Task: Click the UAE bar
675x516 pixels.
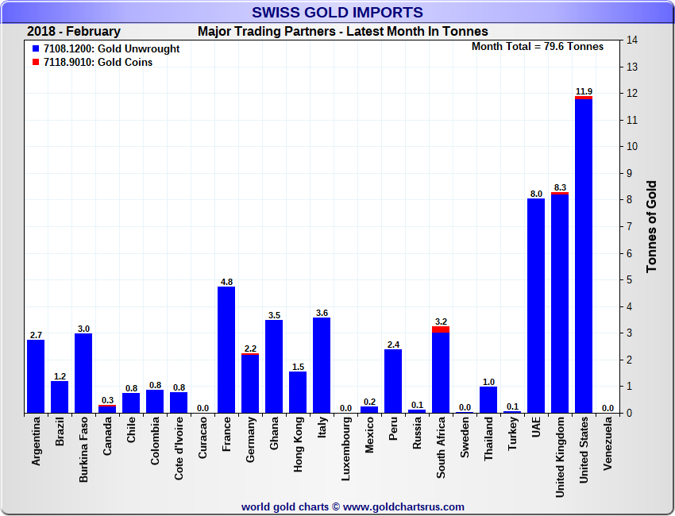Action: [x=536, y=306]
